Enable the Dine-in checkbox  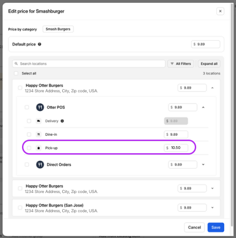click(x=29, y=134)
